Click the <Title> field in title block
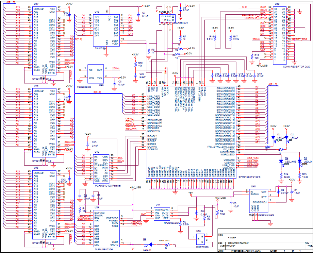313x253 pixels. (x=232, y=238)
